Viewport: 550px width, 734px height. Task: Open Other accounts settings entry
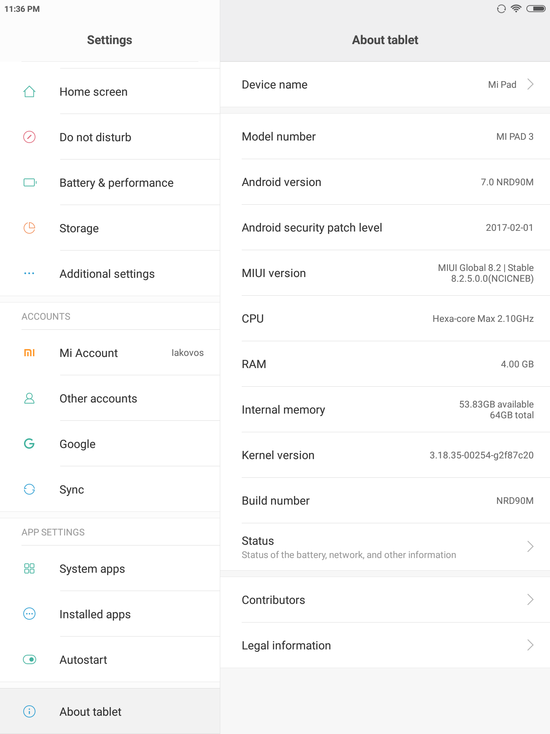coord(98,399)
